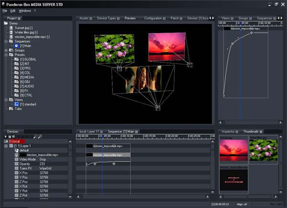The image size is (287, 208).
Task: Open the Edit menu
Action: click(x=13, y=11)
